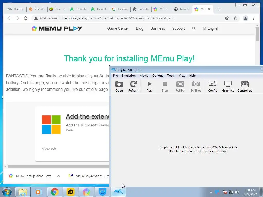263x197 pixels.
Task: Open MEmu Play from taskbar
Action: pyautogui.click(x=86, y=192)
